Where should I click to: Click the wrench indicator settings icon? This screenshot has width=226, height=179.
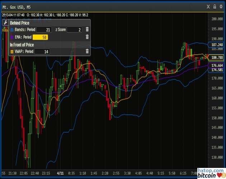click(5, 22)
